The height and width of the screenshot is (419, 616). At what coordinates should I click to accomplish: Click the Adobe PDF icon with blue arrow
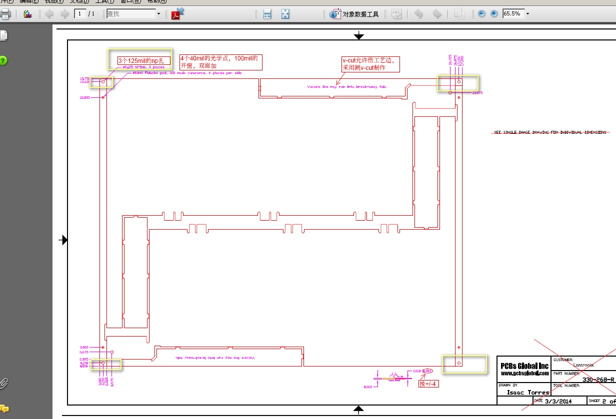(x=177, y=13)
